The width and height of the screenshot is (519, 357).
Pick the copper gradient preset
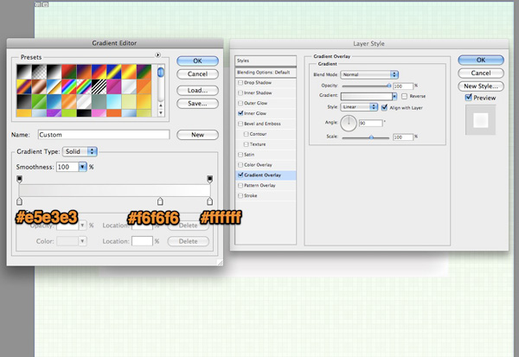[x=39, y=86]
